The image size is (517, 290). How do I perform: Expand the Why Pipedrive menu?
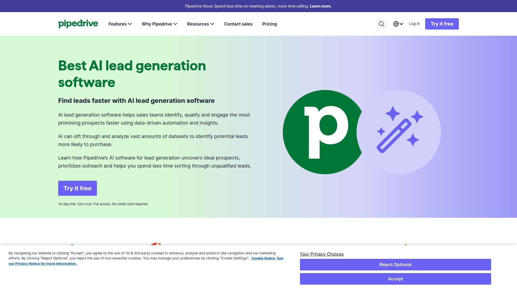pyautogui.click(x=159, y=24)
